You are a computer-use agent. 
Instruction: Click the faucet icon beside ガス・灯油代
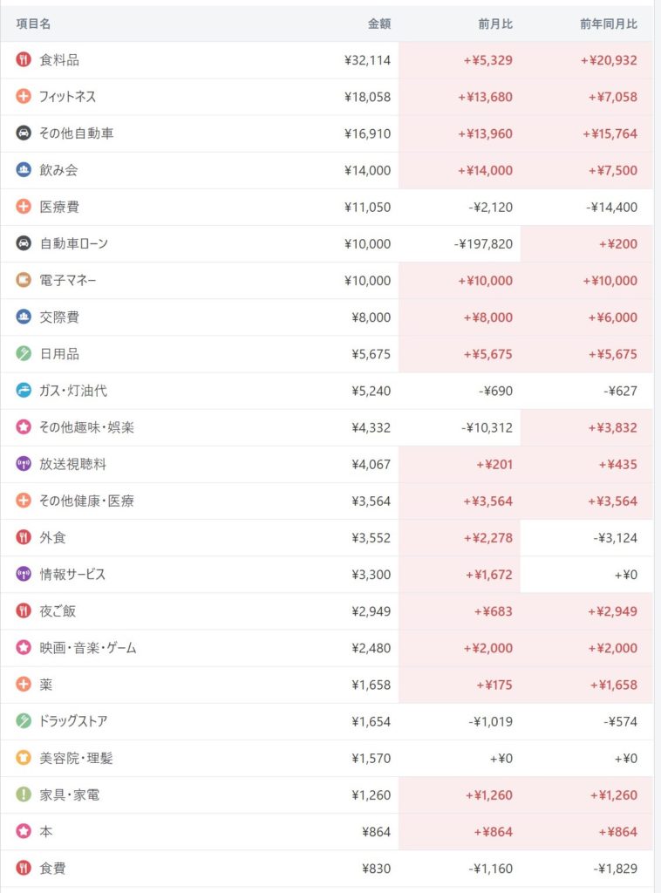(x=24, y=391)
